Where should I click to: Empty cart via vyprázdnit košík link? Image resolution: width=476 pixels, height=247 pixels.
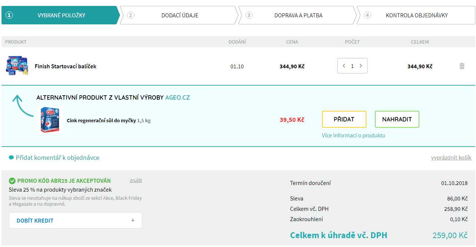coord(451,158)
